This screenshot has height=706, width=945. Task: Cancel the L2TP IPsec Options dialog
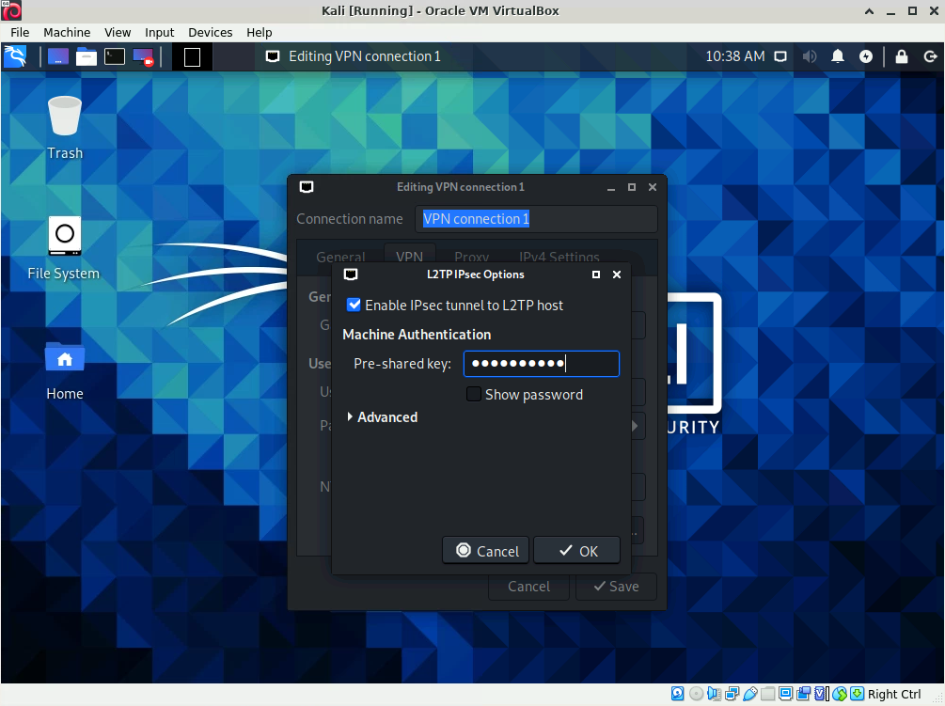pos(486,551)
